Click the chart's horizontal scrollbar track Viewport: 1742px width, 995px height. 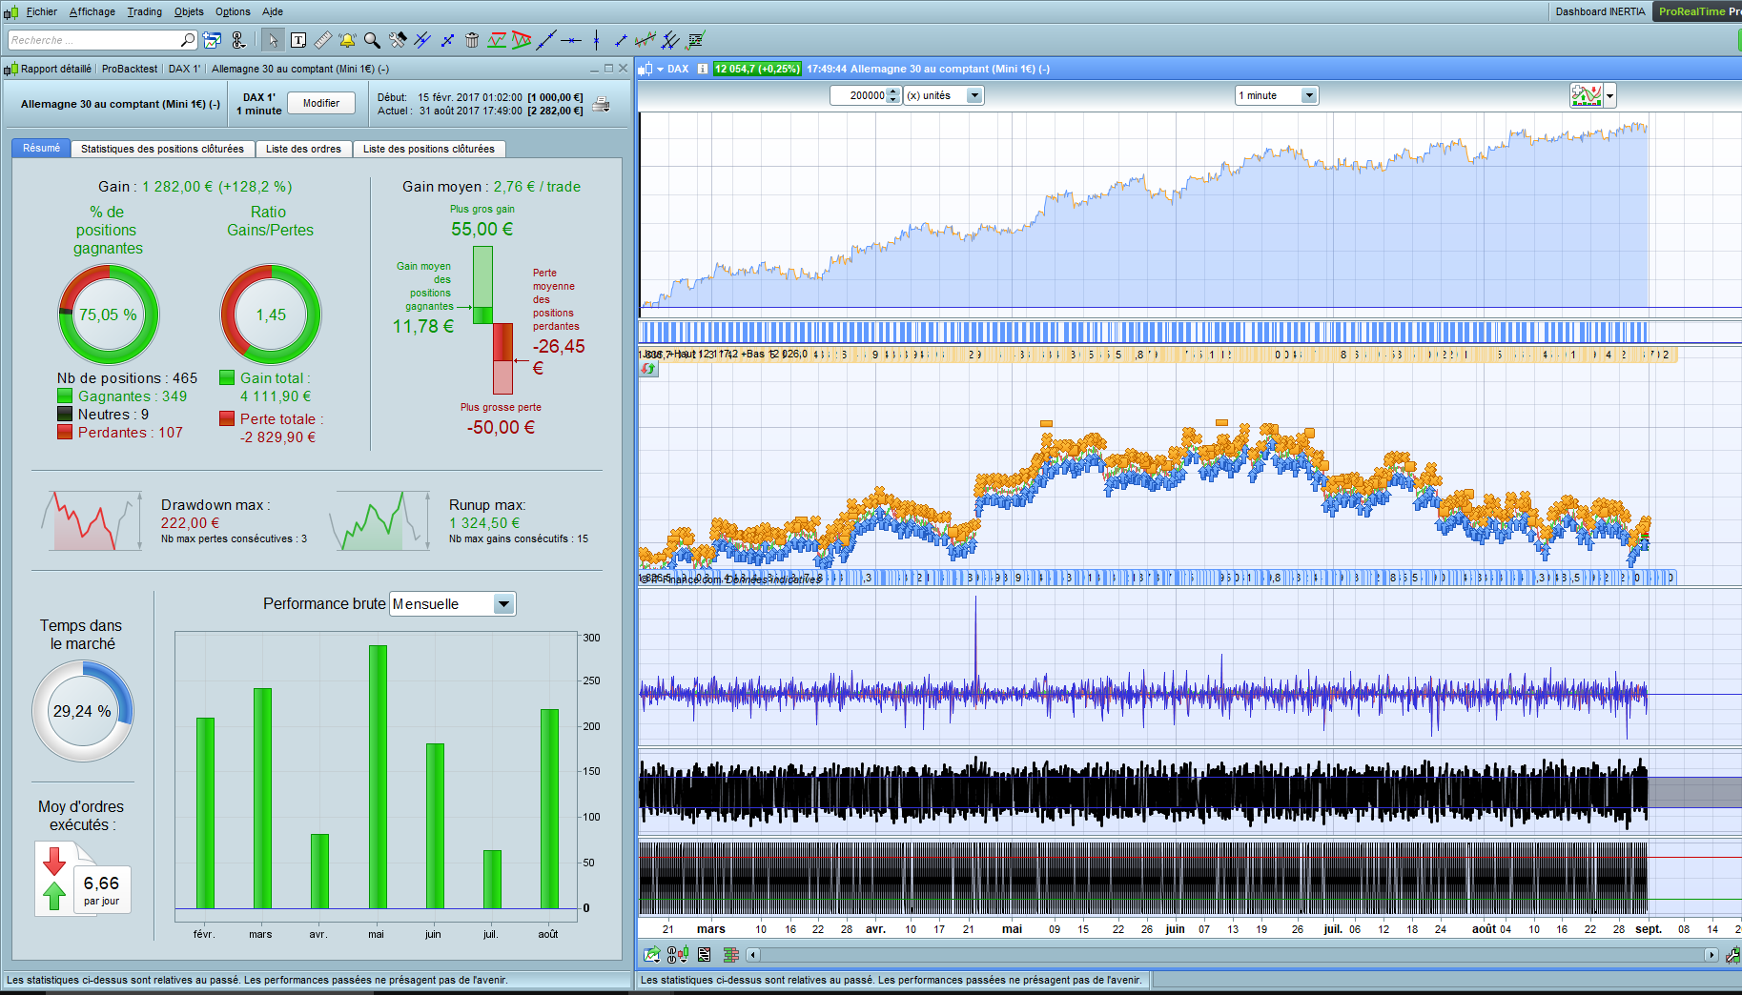point(1230,954)
